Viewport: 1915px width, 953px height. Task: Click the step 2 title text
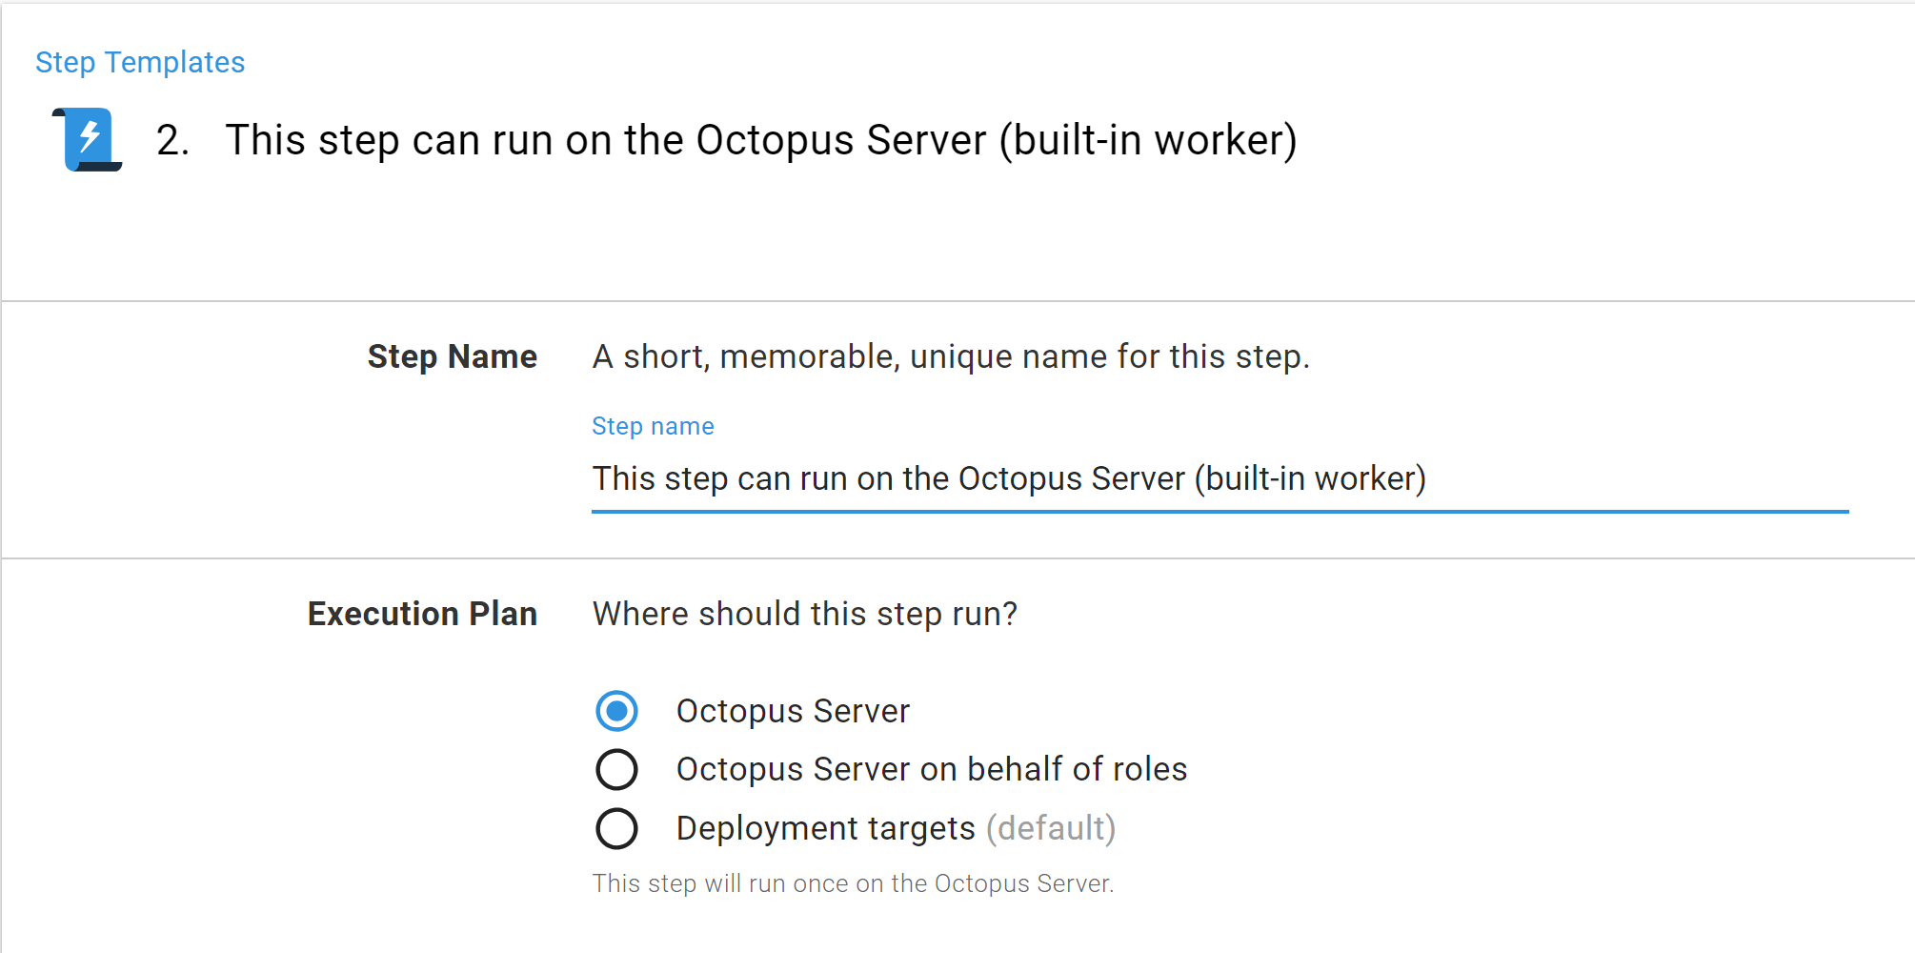click(x=760, y=140)
